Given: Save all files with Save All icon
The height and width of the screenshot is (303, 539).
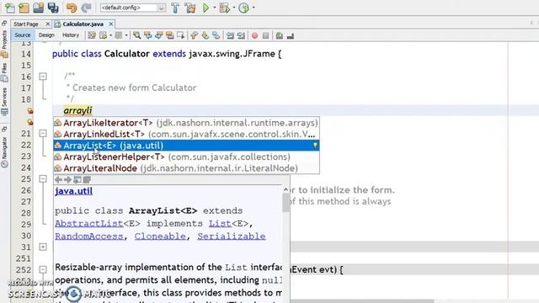Looking at the screenshot, I should [x=52, y=8].
